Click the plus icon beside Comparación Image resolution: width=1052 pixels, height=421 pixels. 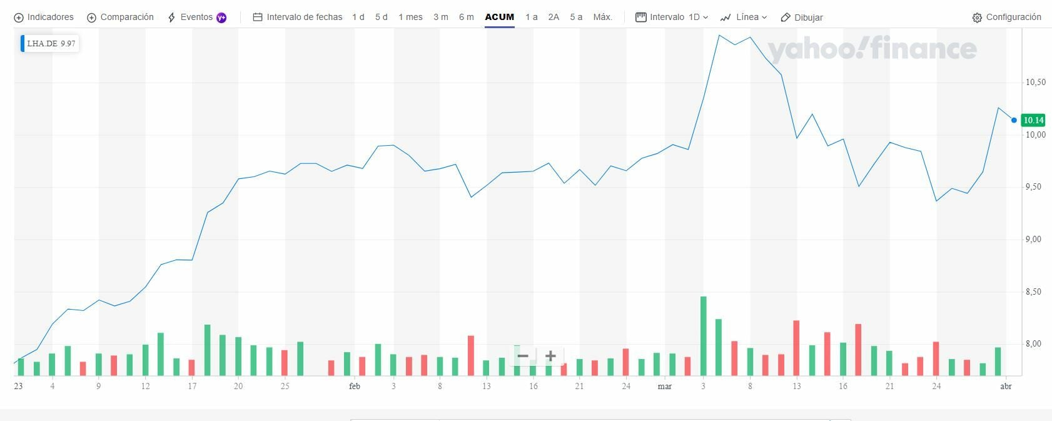(x=91, y=18)
